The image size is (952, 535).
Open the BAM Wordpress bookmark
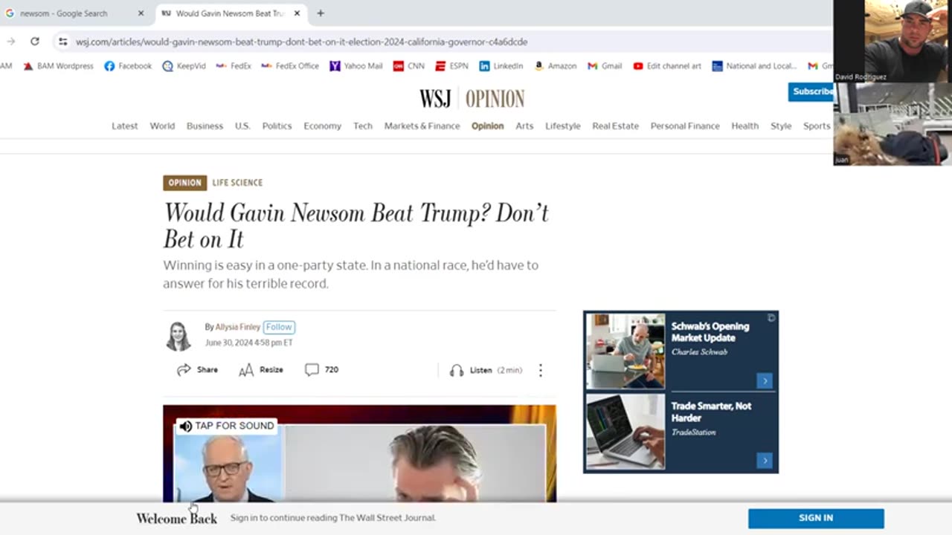point(58,66)
